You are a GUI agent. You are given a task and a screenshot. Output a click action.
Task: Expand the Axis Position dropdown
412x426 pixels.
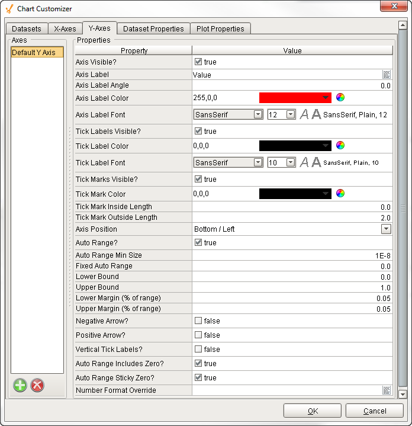pos(386,229)
